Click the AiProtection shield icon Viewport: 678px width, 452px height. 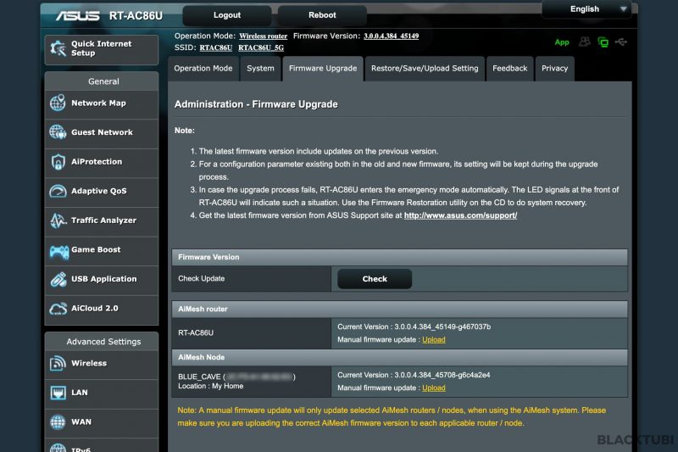[x=58, y=161]
